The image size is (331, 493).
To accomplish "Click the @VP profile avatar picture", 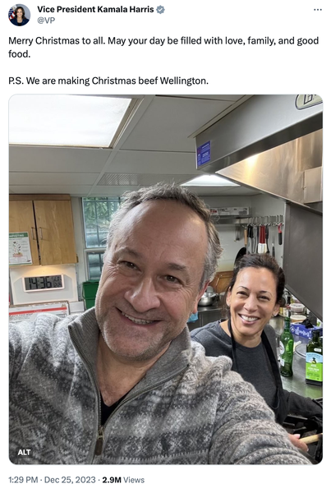I will point(19,15).
